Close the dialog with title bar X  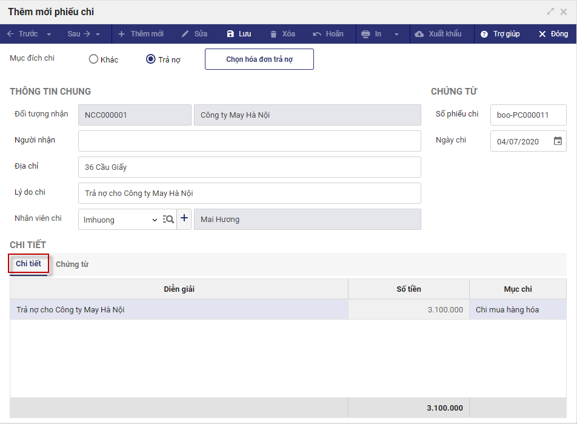click(564, 12)
